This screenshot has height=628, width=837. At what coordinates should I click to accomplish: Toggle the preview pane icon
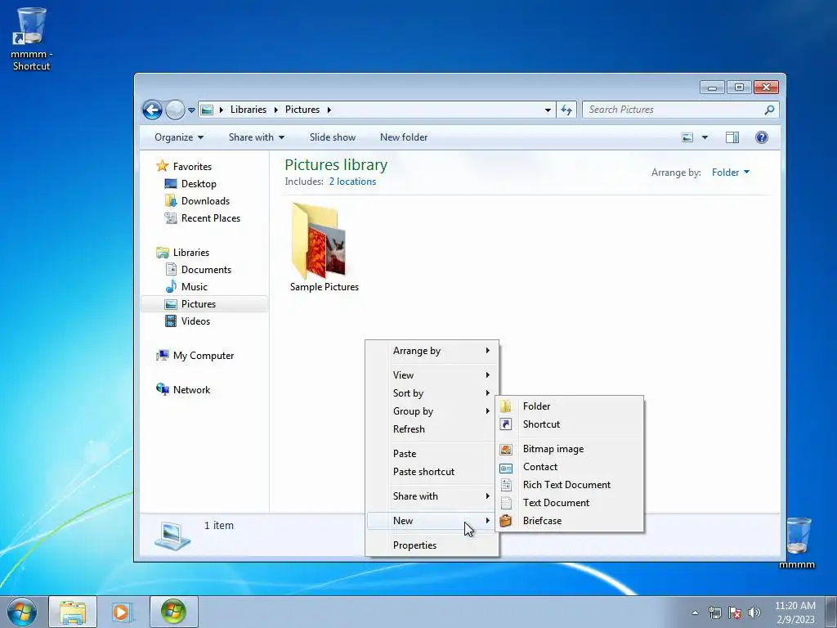point(732,137)
